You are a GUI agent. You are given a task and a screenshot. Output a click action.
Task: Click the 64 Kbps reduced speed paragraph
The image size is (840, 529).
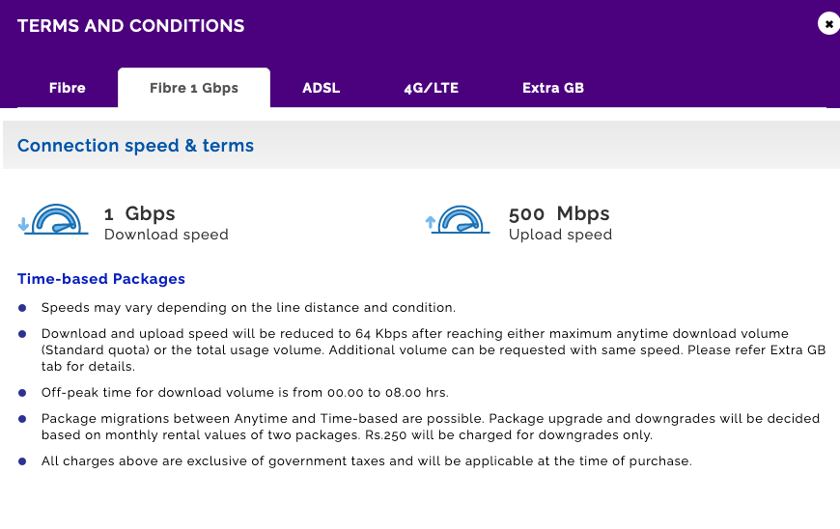click(434, 350)
